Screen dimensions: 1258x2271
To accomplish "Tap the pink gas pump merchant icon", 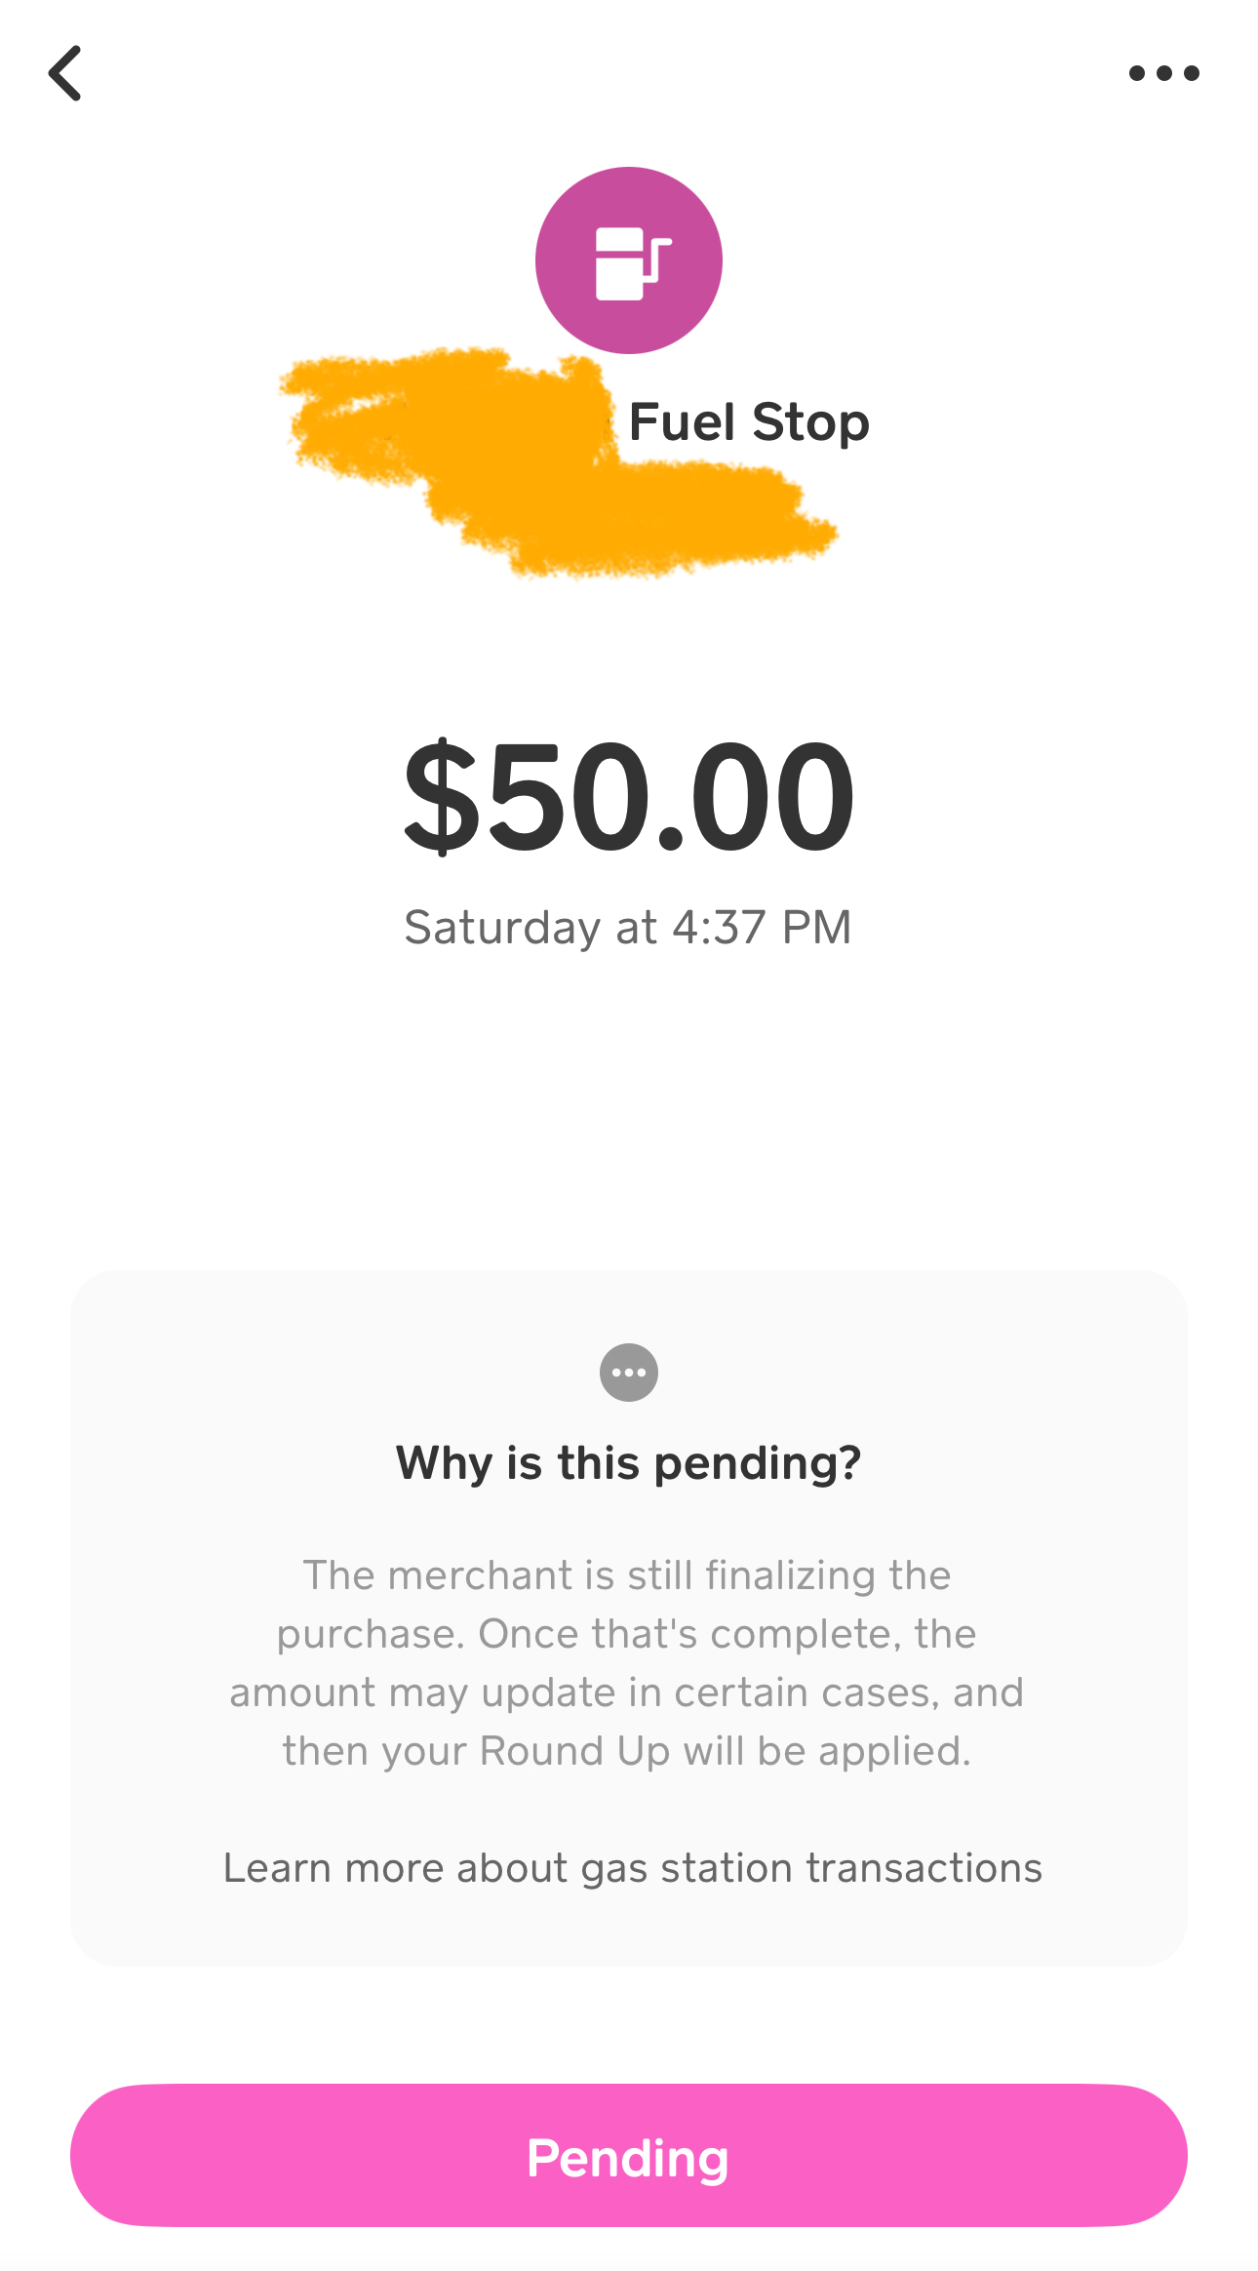I will pos(629,260).
